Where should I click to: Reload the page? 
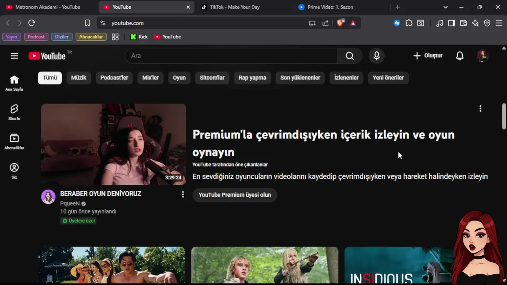[x=32, y=23]
